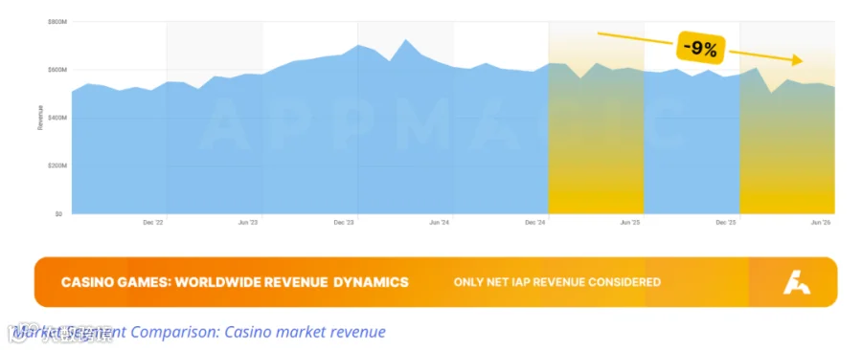Select the Dec '23 axis label
This screenshot has width=862, height=350.
tap(344, 223)
